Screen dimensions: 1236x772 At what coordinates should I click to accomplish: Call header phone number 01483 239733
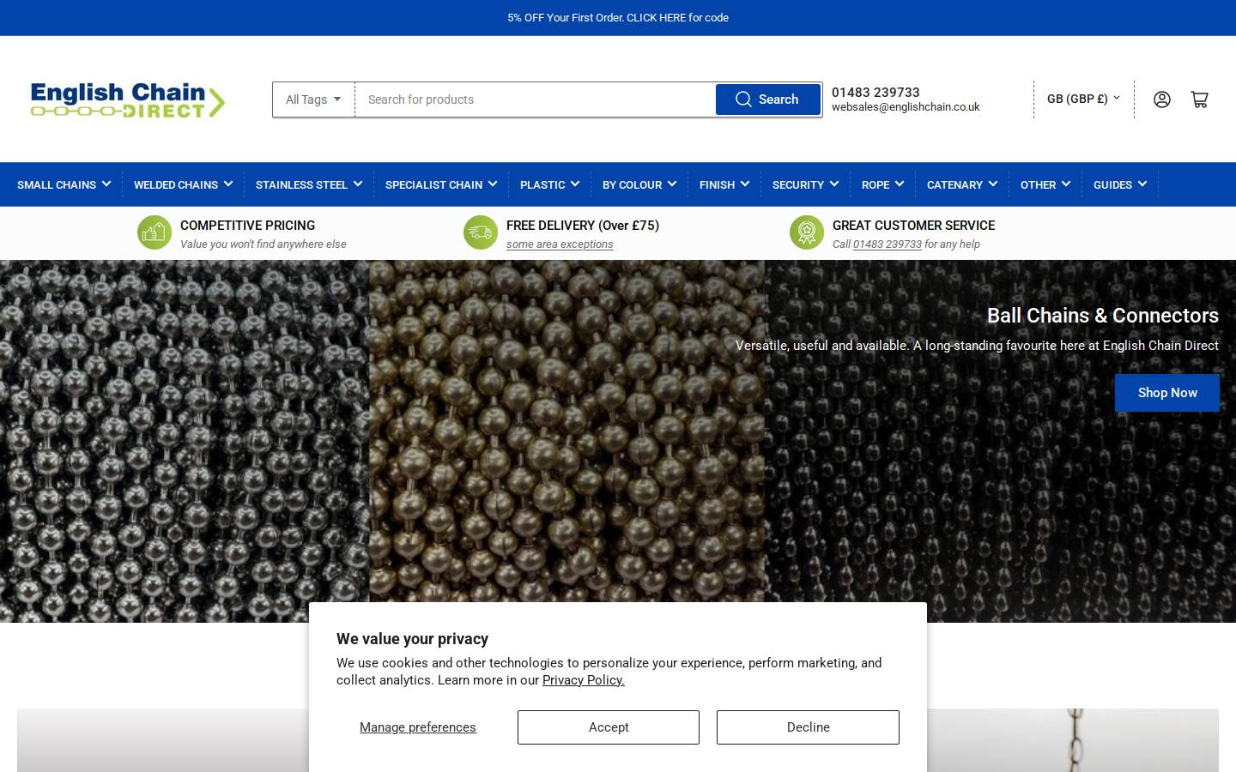coord(875,92)
